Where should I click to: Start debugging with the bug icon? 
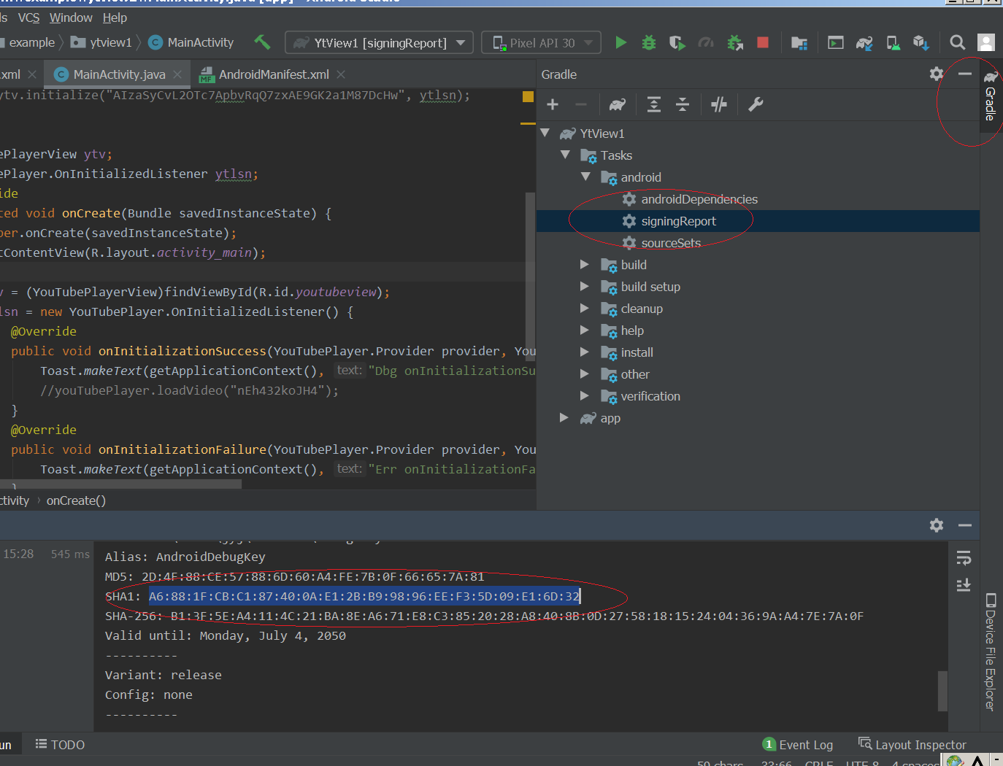click(649, 42)
